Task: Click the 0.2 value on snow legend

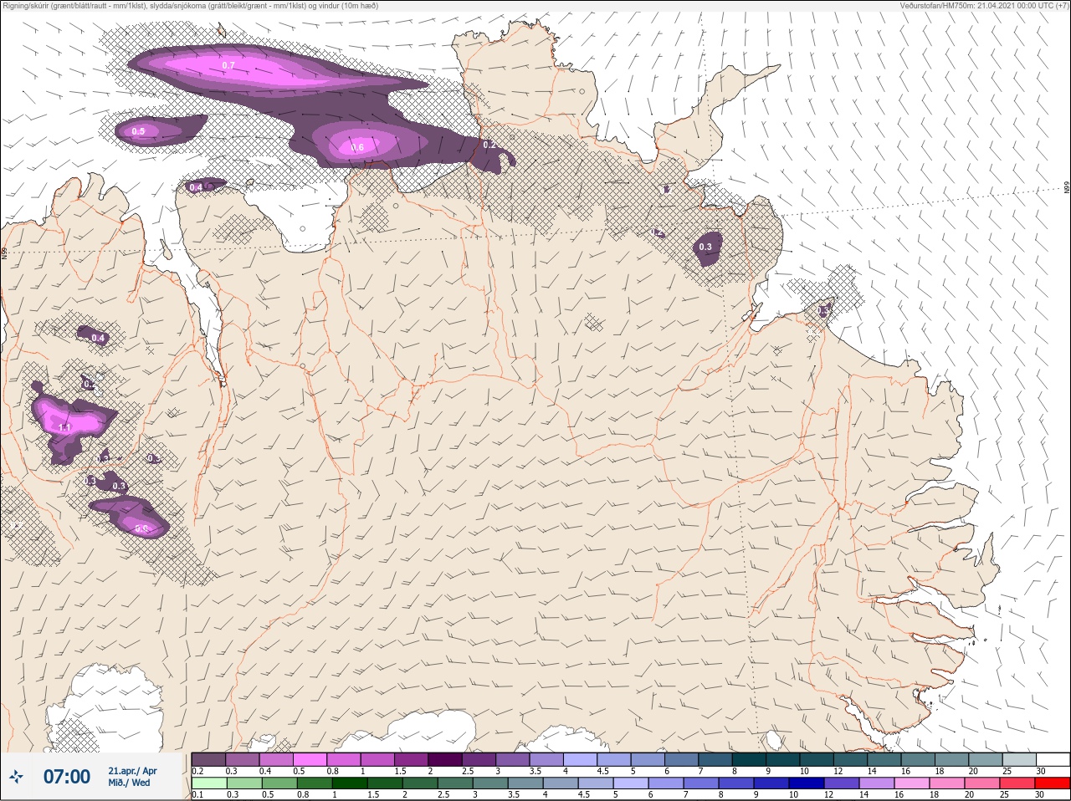Action: pos(197,771)
